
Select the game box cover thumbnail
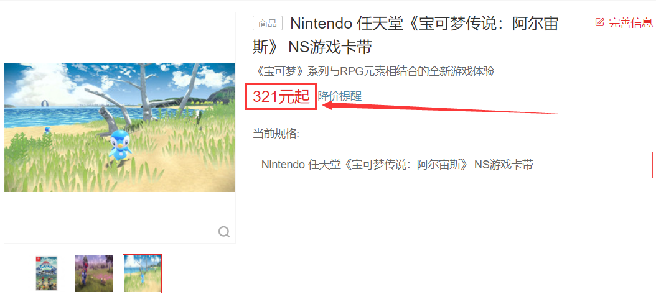coord(47,273)
